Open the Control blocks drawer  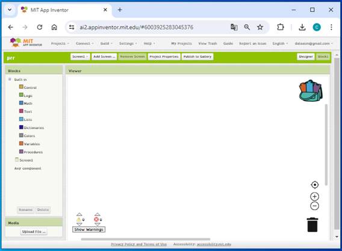[x=28, y=87]
